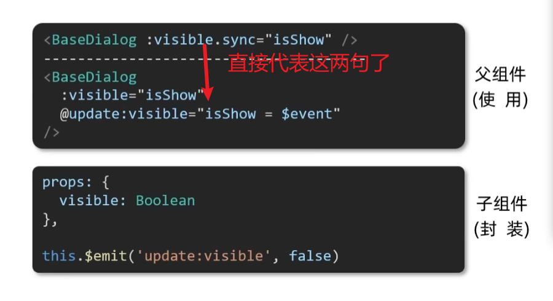
Task: Click the red Chinese annotation text
Action: [308, 63]
